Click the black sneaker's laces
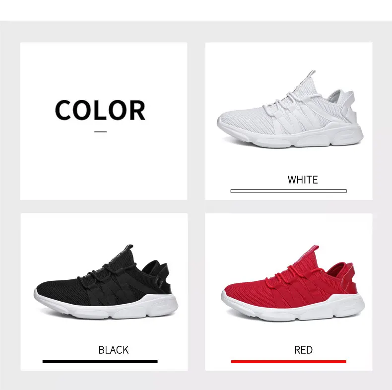This screenshot has height=390, width=392. [105, 273]
